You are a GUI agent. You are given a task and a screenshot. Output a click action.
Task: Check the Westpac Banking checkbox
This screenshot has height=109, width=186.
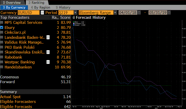pyautogui.click(x=2, y=62)
